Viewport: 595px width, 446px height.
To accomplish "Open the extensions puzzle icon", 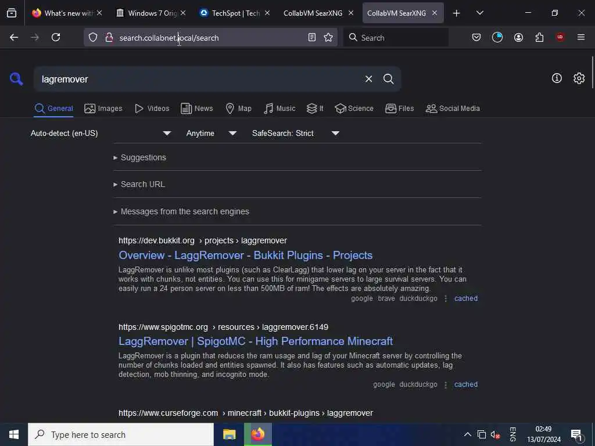I will pos(539,37).
